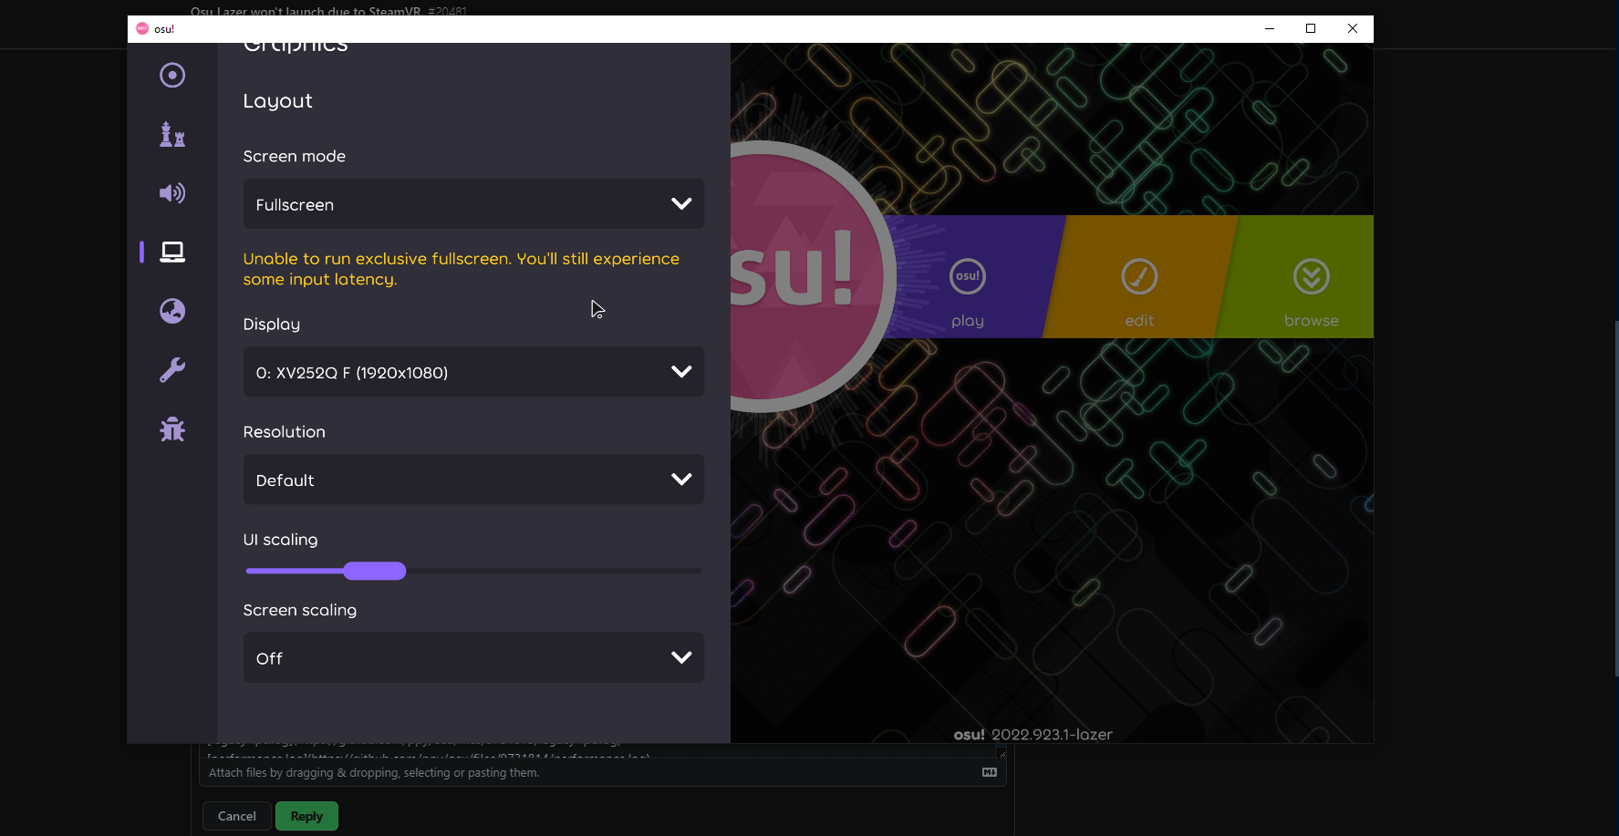Screen dimensions: 1619x836
Task: Open the SteamVR issue #20481 link
Action: [327, 12]
